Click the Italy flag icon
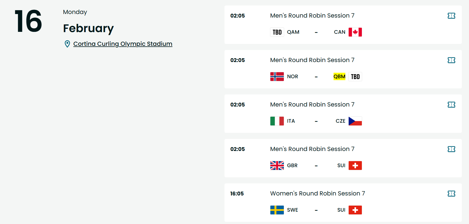This screenshot has width=469, height=224. pos(277,121)
